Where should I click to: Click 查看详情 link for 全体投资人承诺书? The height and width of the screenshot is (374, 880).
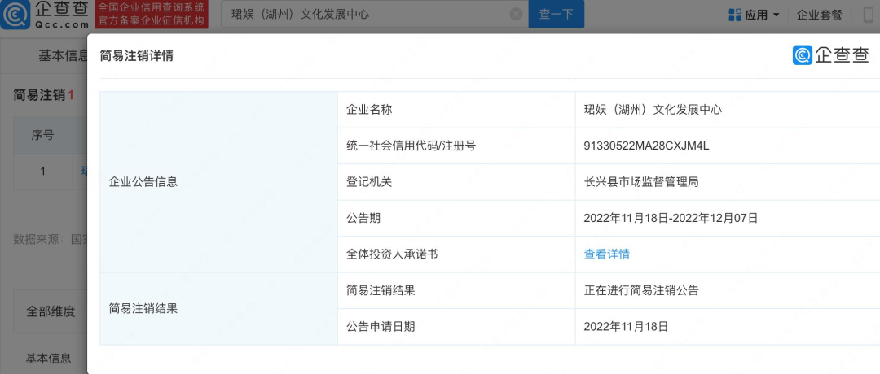coord(607,254)
